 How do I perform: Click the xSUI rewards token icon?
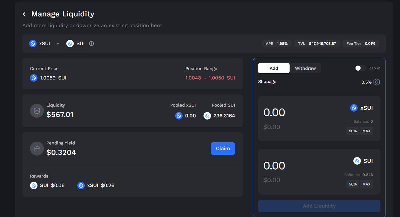(81, 185)
